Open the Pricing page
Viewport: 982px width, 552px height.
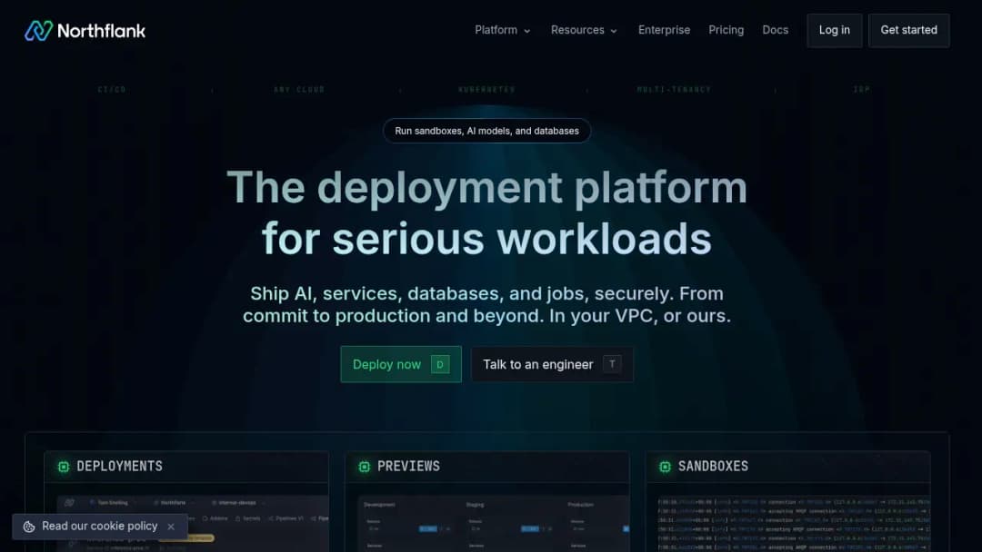pyautogui.click(x=726, y=30)
